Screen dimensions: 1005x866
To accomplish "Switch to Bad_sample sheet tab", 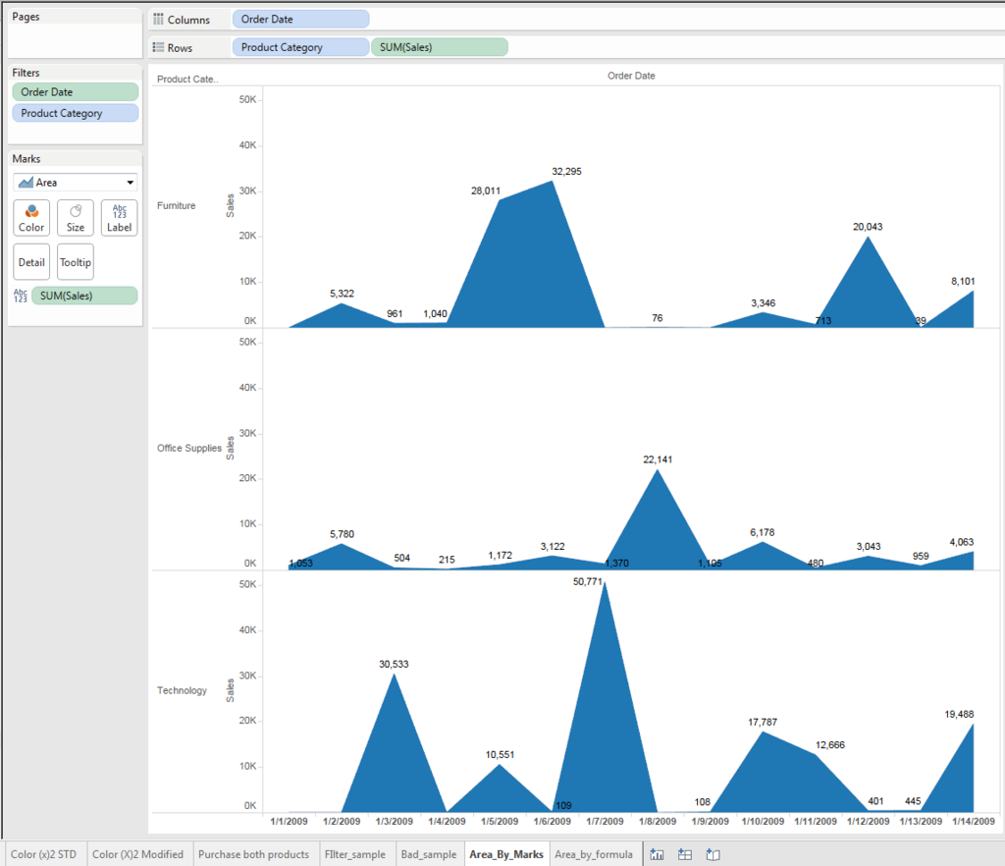I will [429, 854].
